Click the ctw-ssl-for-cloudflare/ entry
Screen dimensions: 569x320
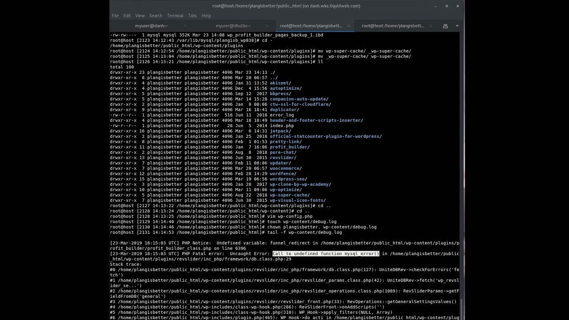coord(301,104)
